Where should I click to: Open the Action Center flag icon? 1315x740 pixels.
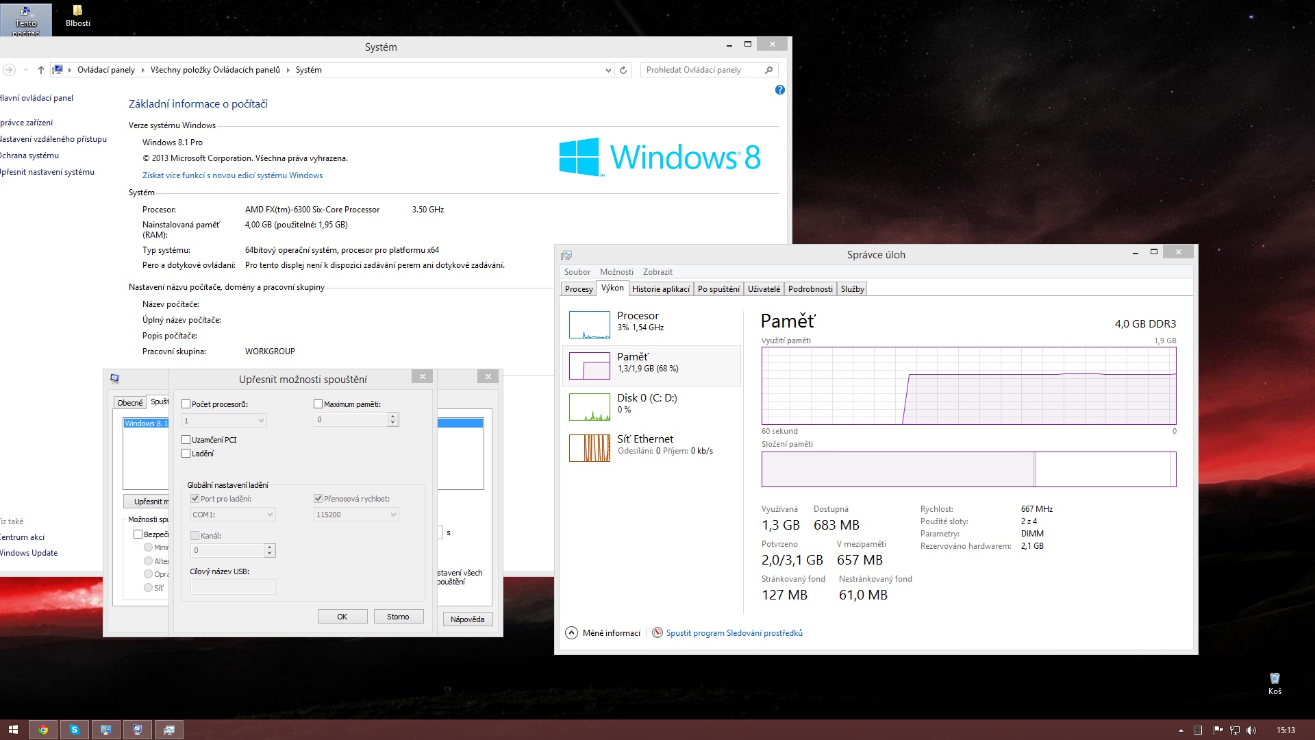[1218, 730]
